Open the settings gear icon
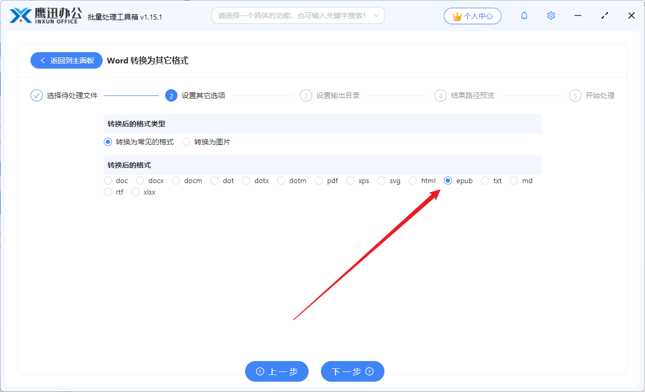The width and height of the screenshot is (645, 392). [x=551, y=15]
